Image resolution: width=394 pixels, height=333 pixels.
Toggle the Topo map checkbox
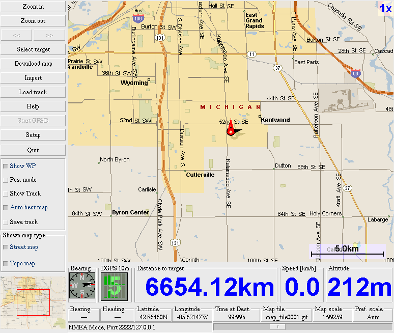(5, 263)
